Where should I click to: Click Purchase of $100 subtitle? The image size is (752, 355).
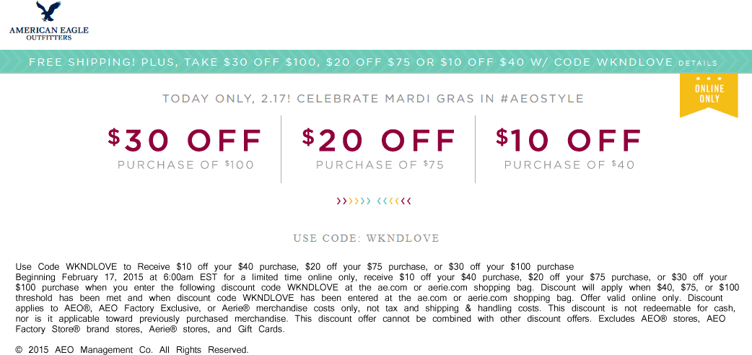[185, 165]
